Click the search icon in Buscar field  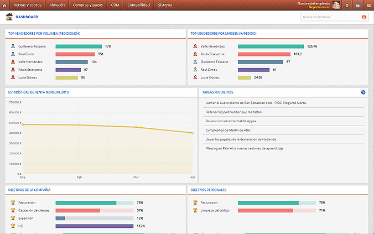(363, 17)
